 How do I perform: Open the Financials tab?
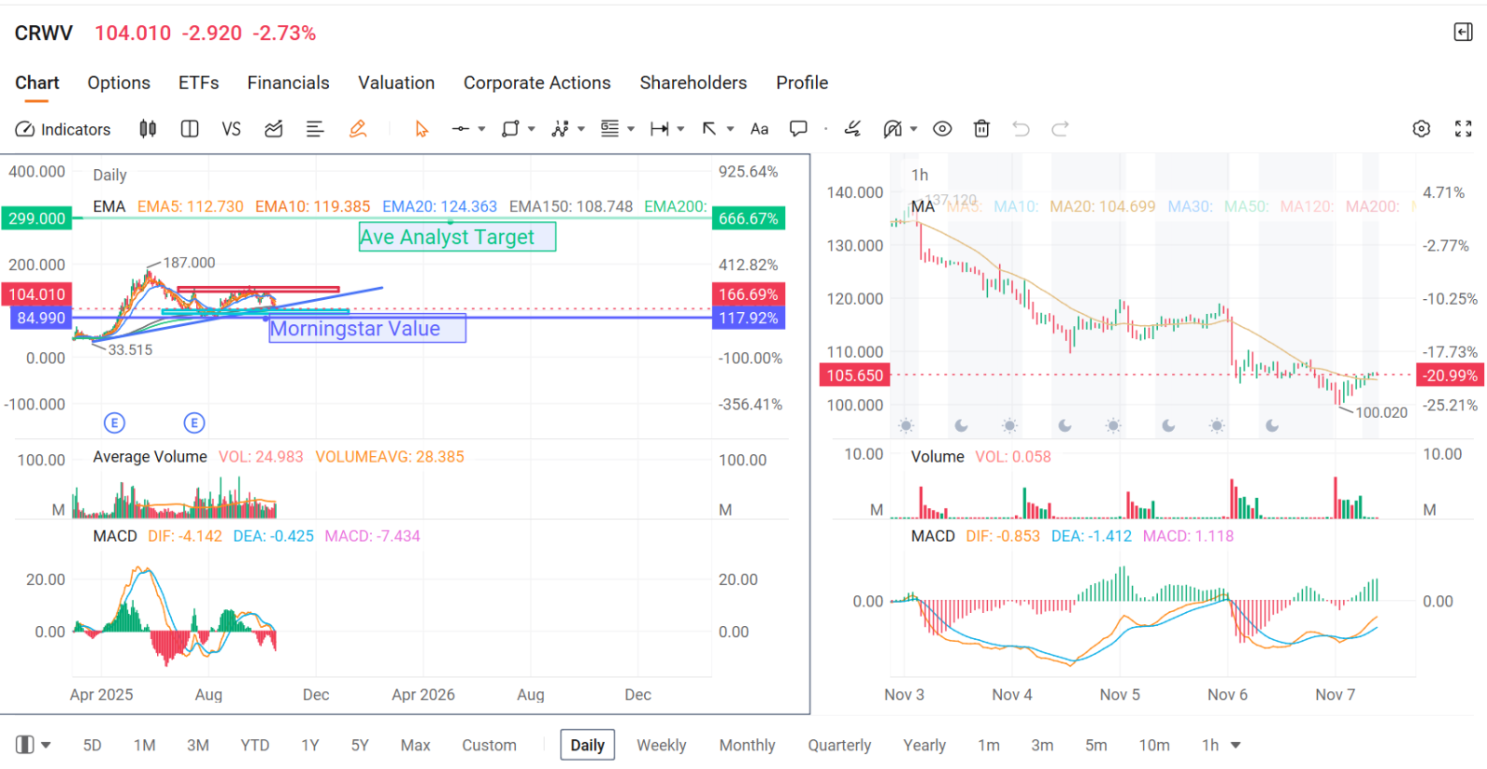point(288,83)
